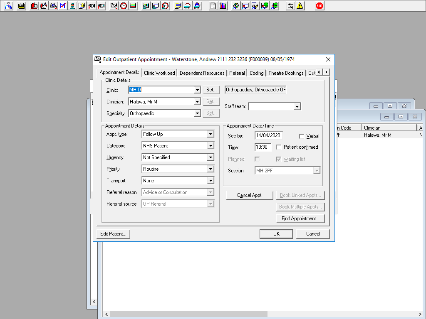This screenshot has width=426, height=319.
Task: Click the Set... button beside Clinic
Action: point(211,90)
